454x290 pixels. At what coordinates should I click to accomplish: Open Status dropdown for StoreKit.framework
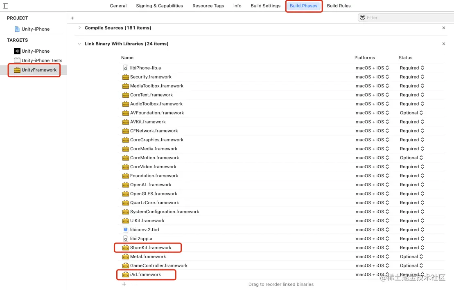click(412, 248)
